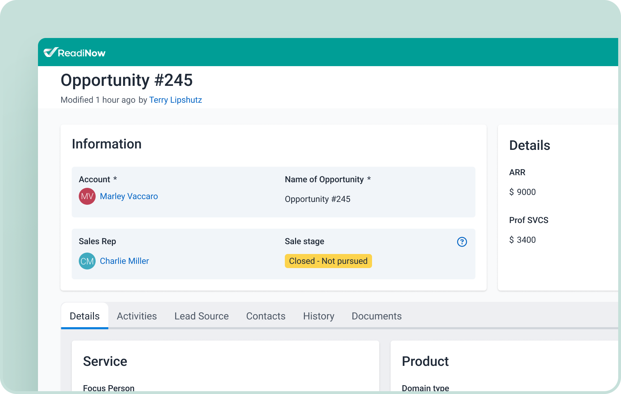Open the Sale stage help icon

pos(462,242)
